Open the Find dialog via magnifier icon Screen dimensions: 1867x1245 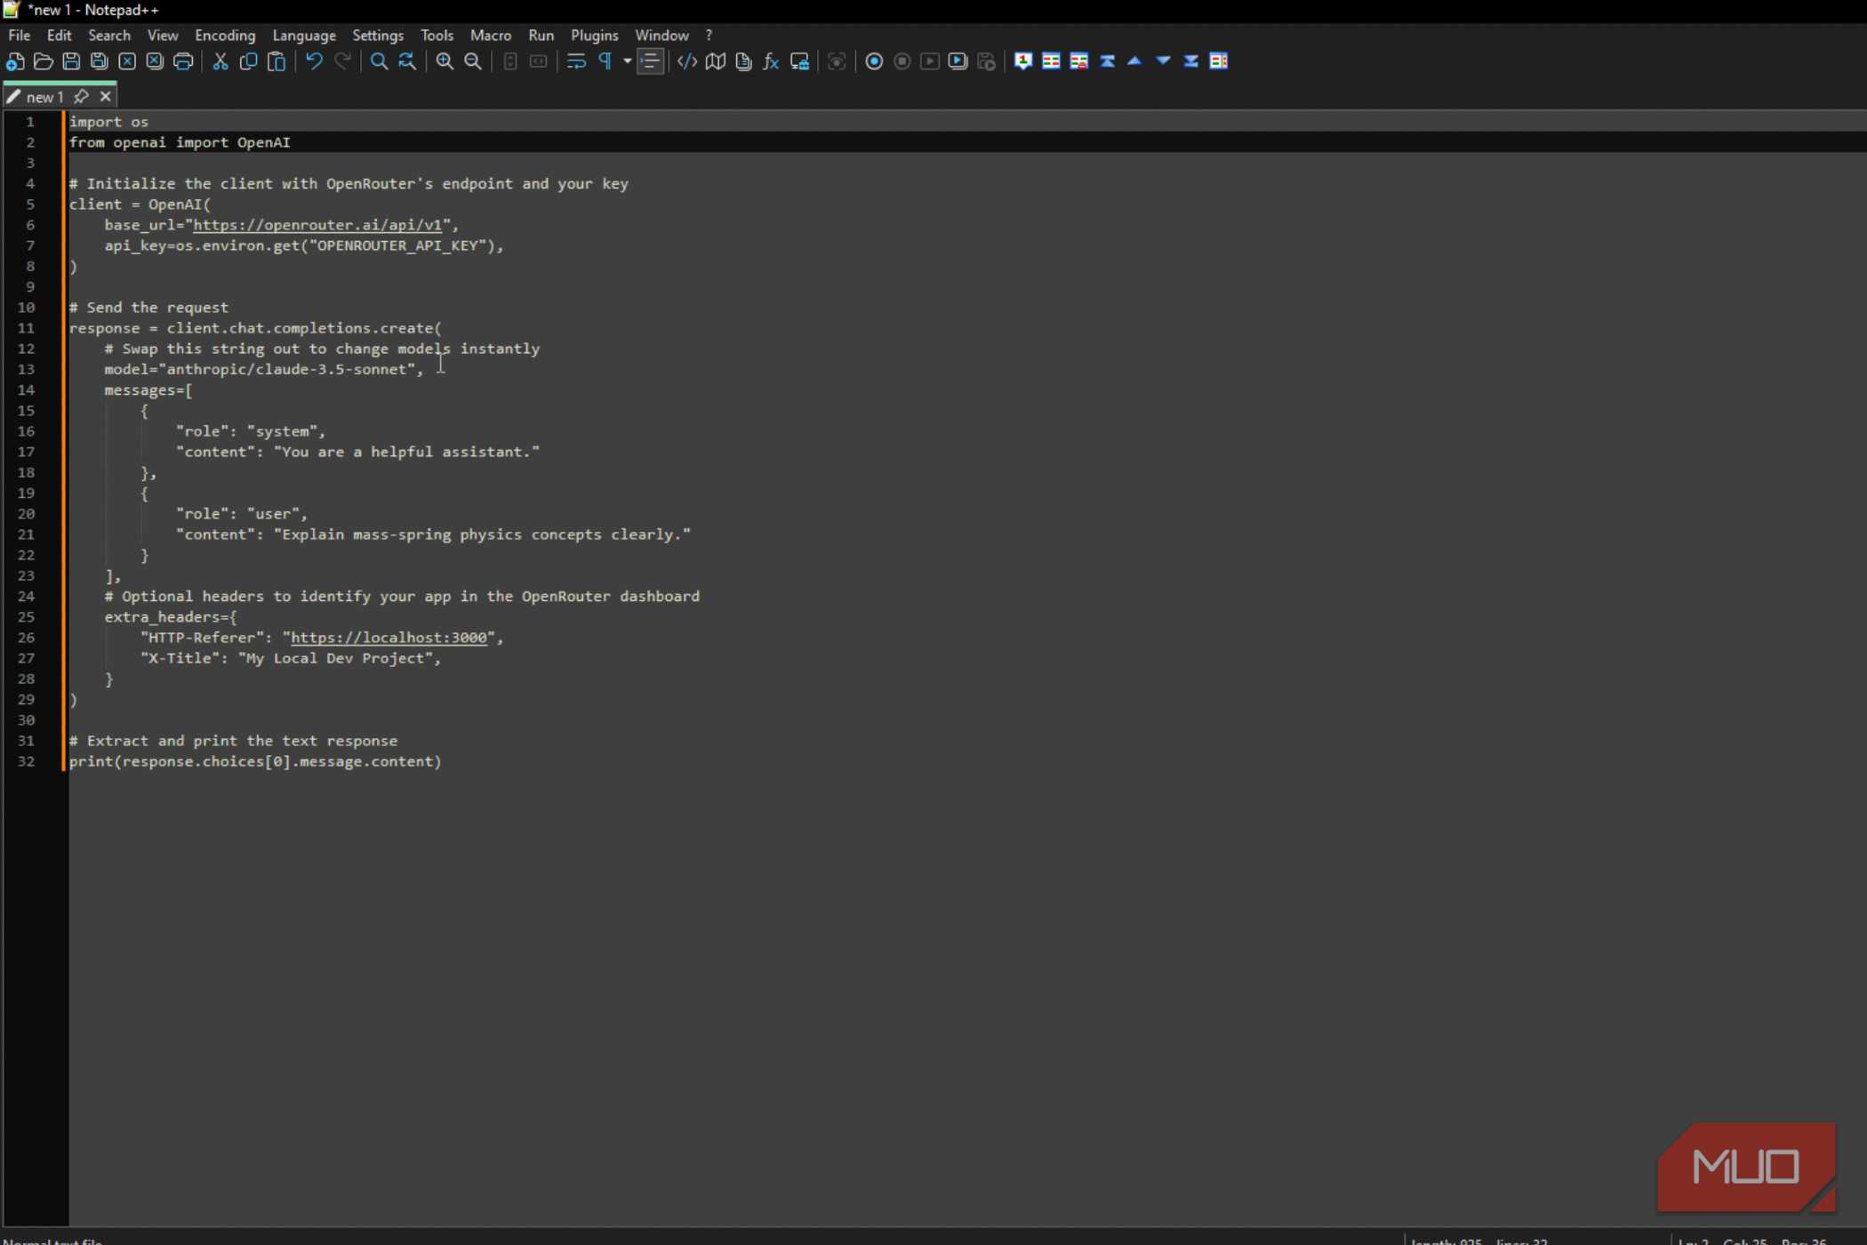tap(380, 61)
